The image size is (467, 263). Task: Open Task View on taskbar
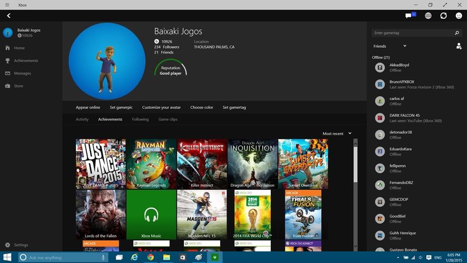click(119, 257)
